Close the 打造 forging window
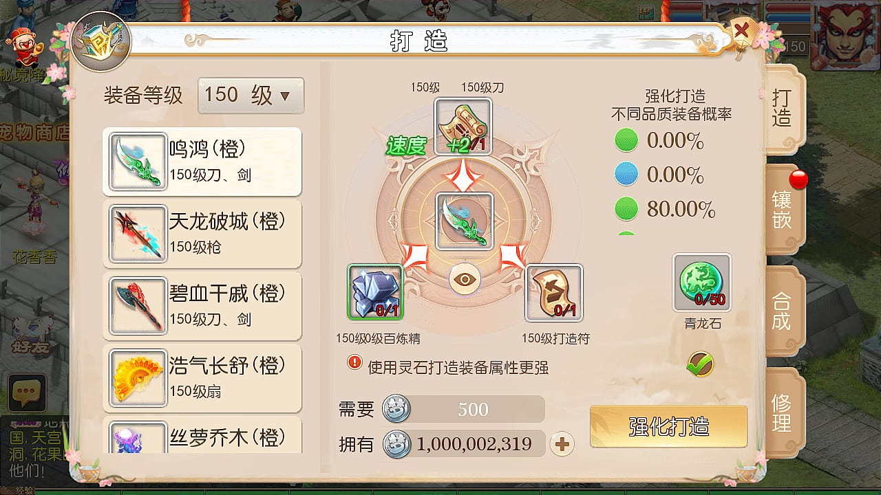Screen dimensions: 881x495 click(742, 32)
